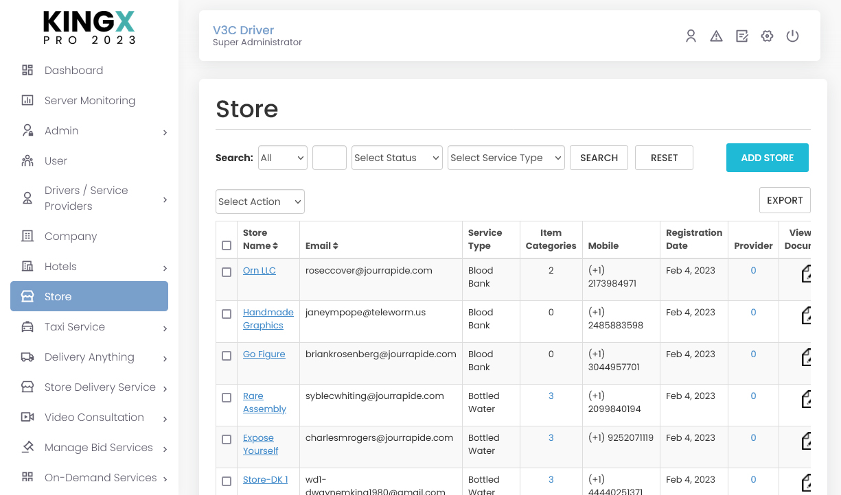
Task: Expand the Manage Bid Services chevron
Action: [165, 449]
